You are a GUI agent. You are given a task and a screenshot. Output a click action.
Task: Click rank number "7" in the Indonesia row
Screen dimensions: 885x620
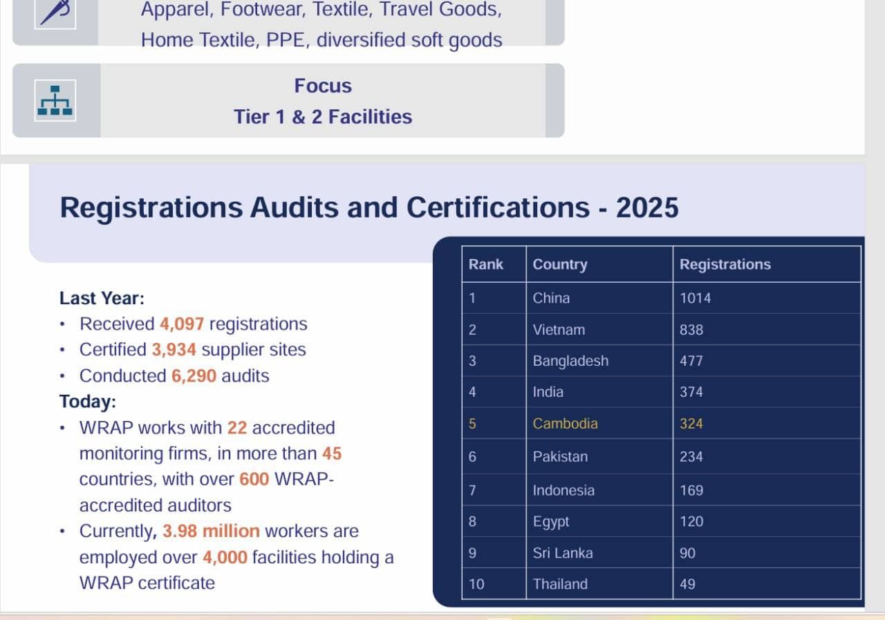coord(472,491)
